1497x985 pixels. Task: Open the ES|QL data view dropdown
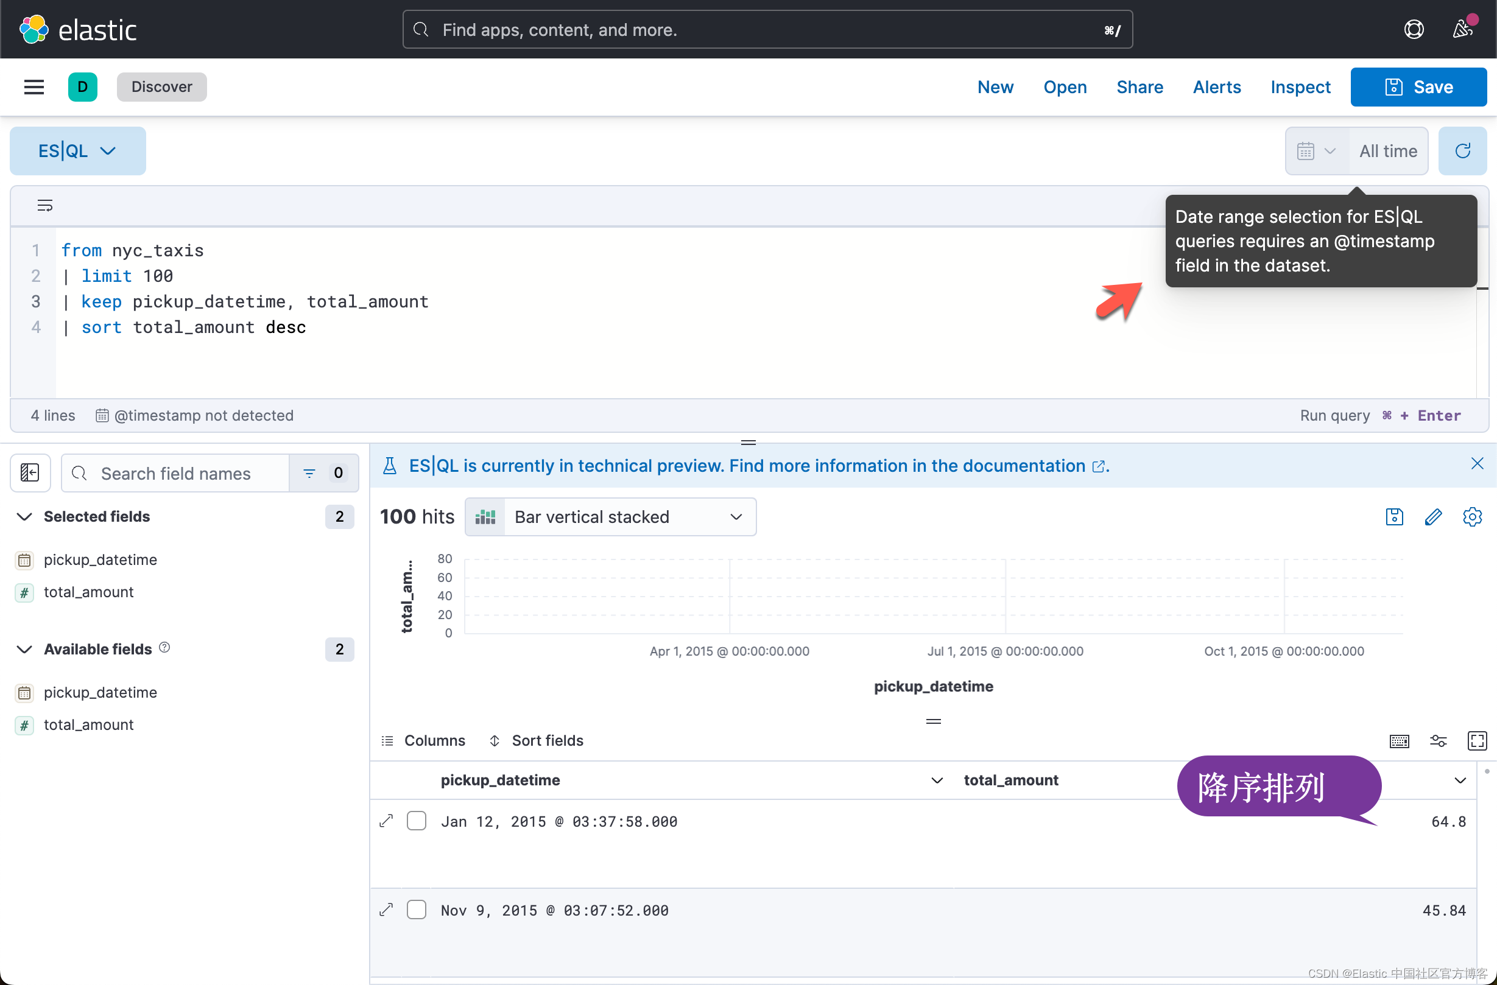coord(77,151)
